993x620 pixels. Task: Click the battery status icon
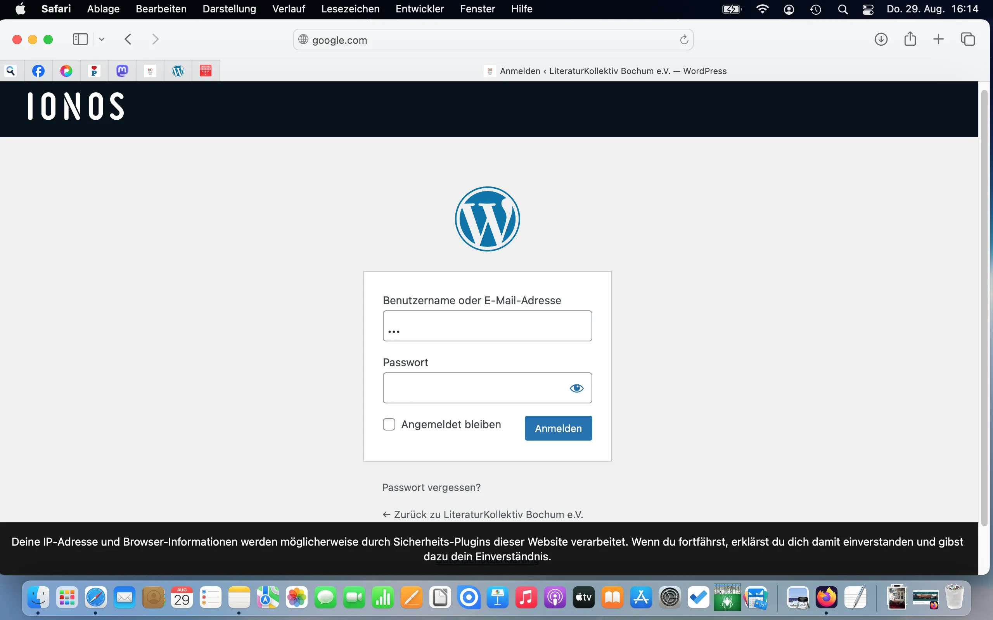(732, 9)
